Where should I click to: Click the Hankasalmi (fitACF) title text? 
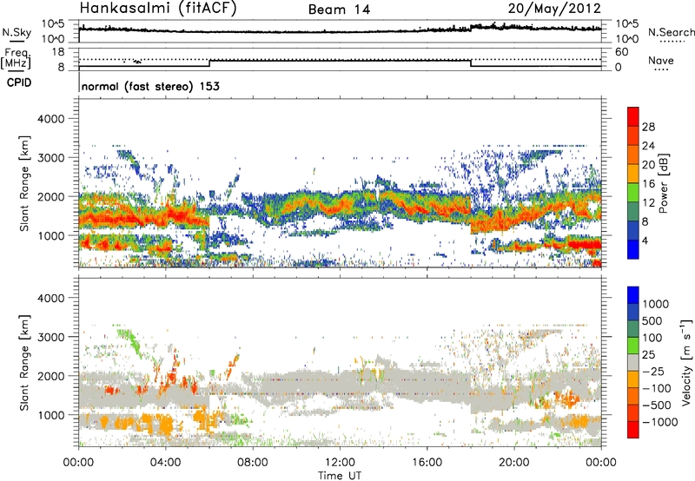[x=158, y=9]
